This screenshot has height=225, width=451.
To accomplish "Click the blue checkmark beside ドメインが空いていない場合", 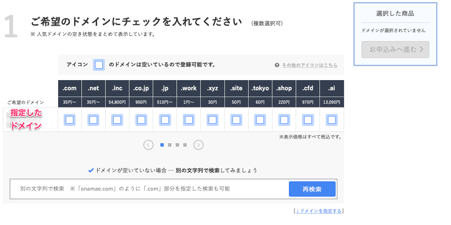I will click(91, 170).
